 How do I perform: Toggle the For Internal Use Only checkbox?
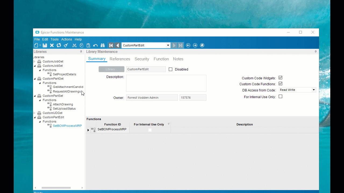[x=280, y=96]
